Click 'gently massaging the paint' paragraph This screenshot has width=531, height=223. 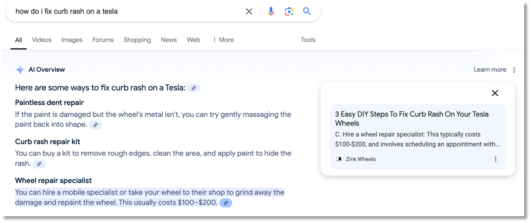(x=153, y=120)
